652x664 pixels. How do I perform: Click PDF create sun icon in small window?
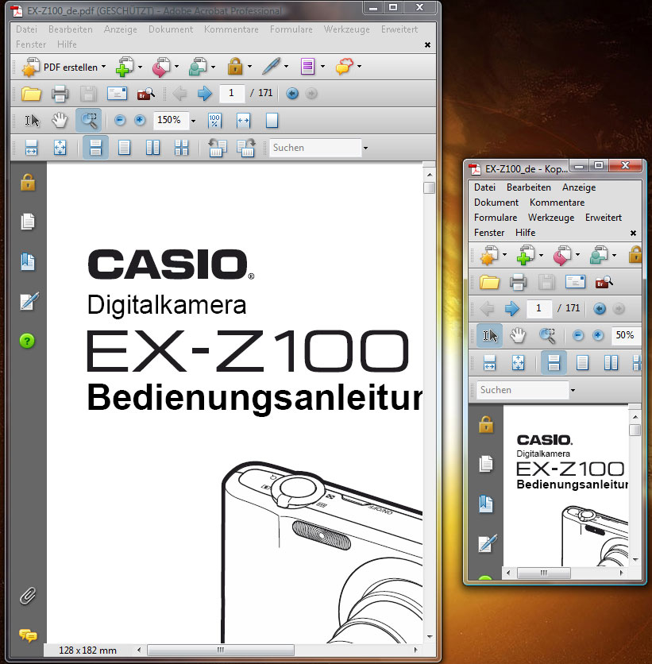[488, 255]
